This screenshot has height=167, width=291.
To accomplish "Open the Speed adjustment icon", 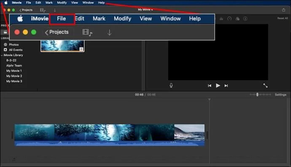I will pos(229,19).
